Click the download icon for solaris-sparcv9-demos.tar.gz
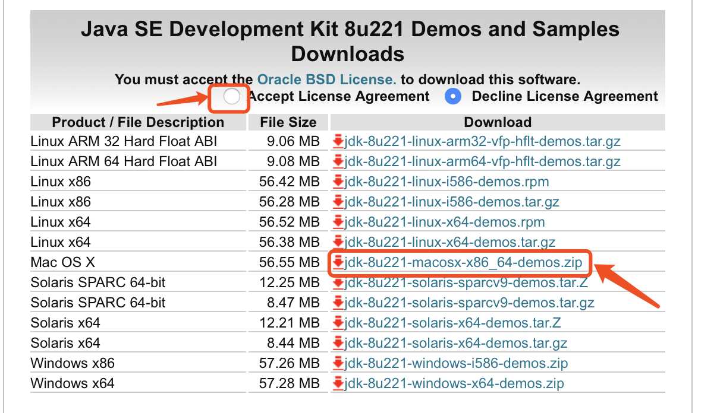This screenshot has height=413, width=717. 338,303
